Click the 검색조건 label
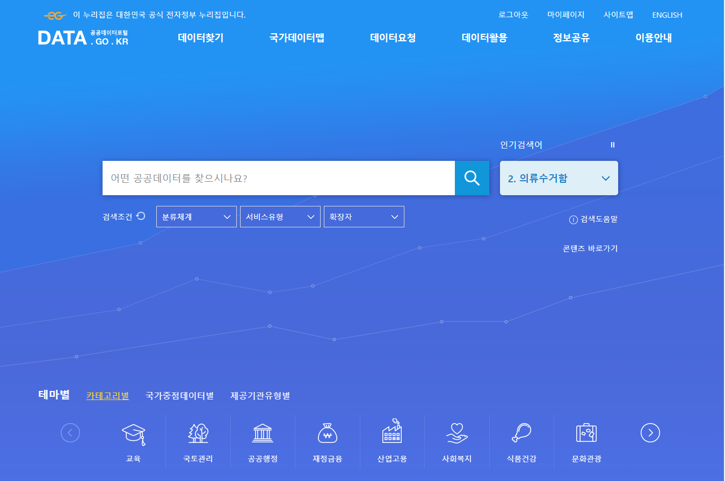The width and height of the screenshot is (725, 481). 117,217
